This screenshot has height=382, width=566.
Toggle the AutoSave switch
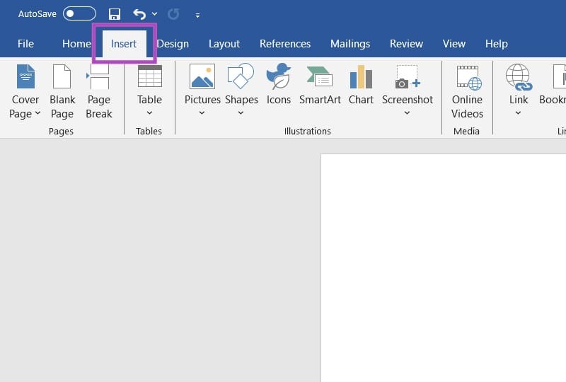(x=79, y=14)
